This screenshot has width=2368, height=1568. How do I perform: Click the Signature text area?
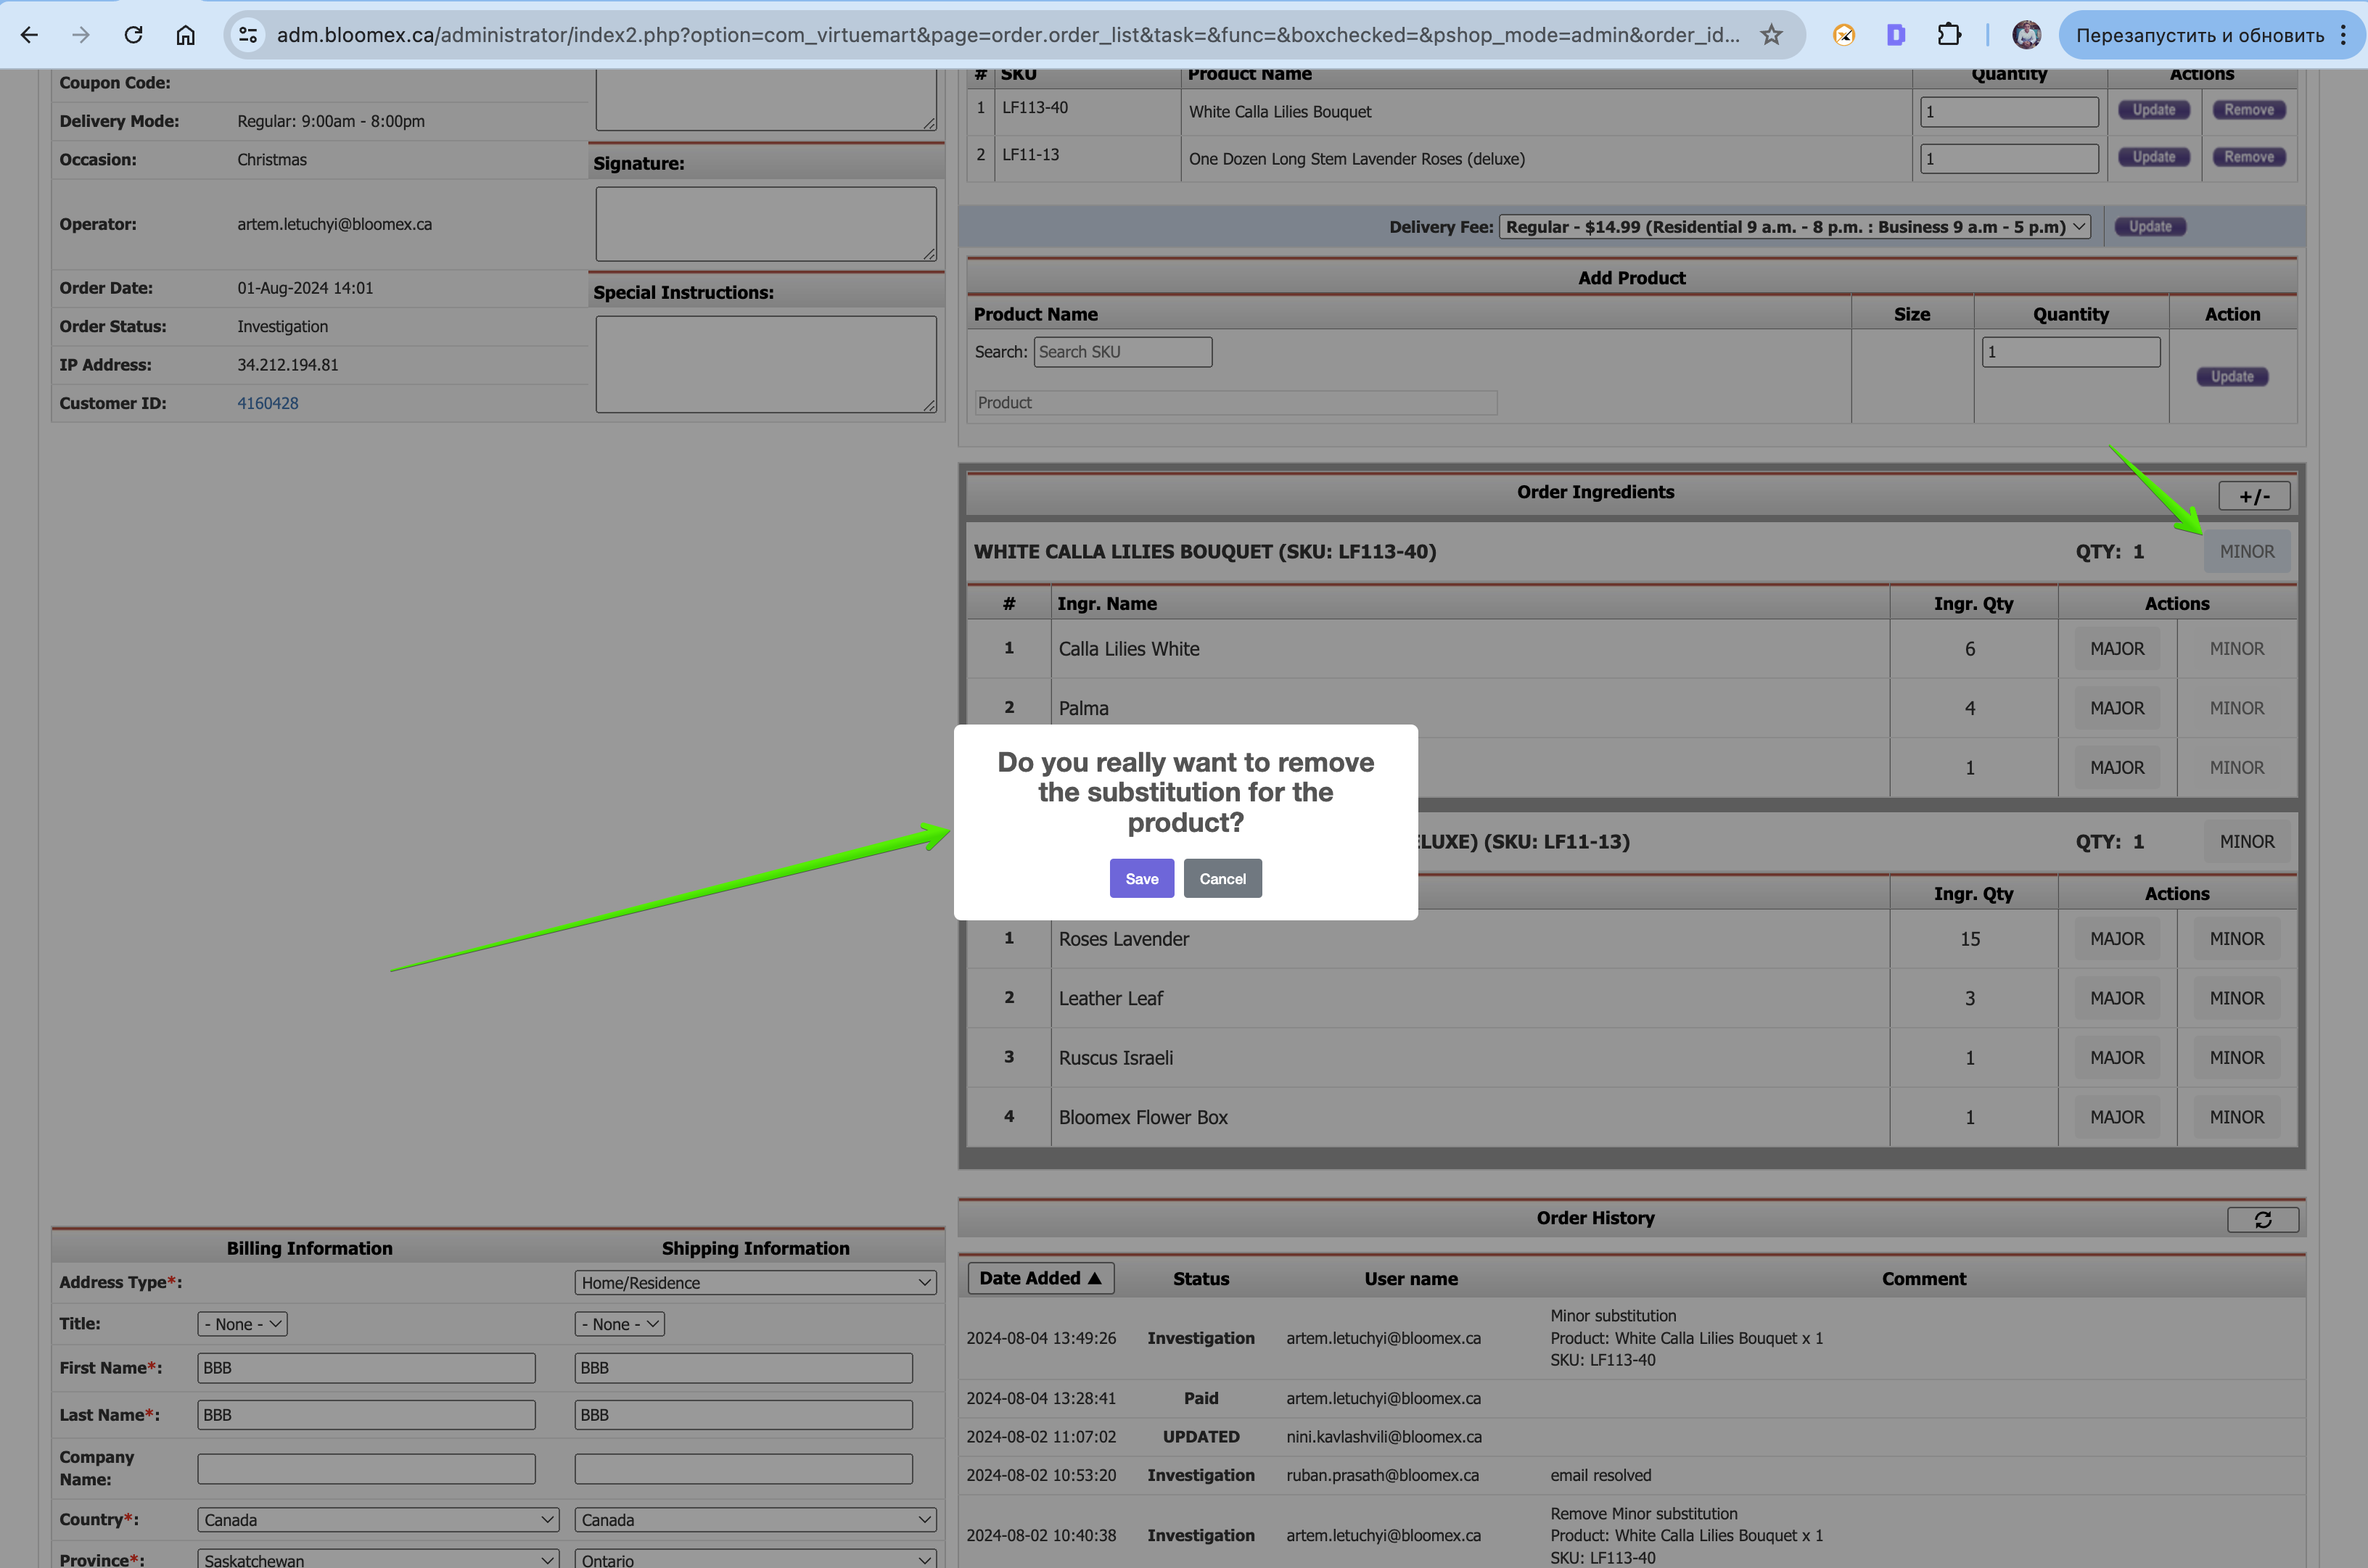click(x=766, y=224)
